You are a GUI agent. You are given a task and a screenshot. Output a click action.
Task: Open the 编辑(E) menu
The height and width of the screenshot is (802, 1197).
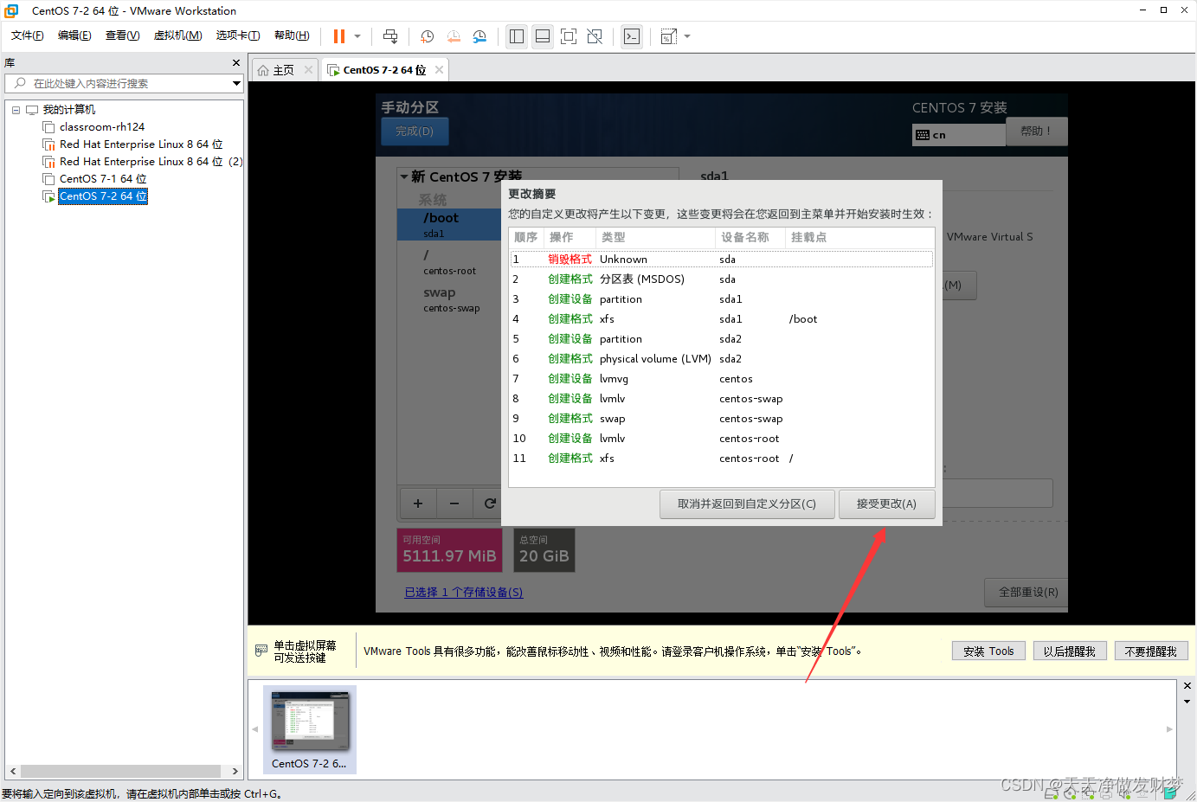74,35
